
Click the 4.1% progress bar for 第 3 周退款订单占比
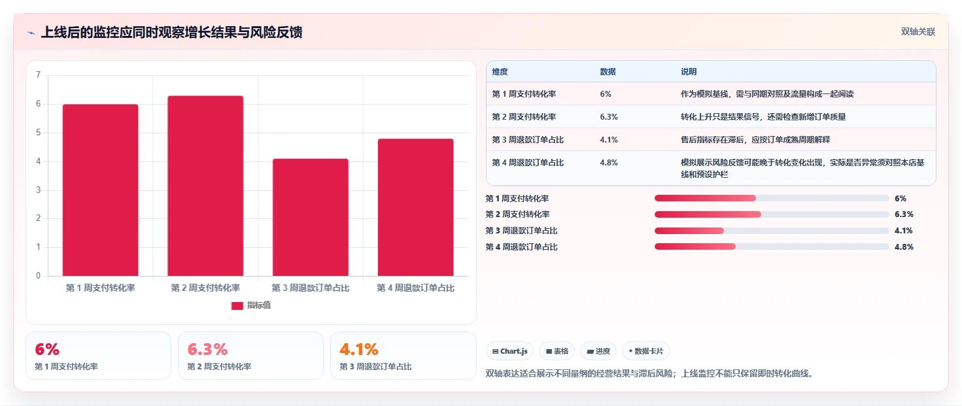[772, 231]
